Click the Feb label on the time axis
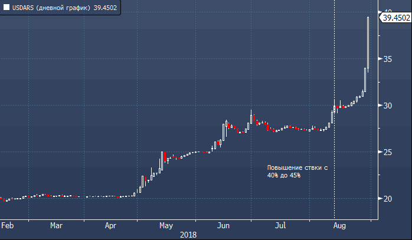The width and height of the screenshot is (412, 240). click(x=7, y=225)
